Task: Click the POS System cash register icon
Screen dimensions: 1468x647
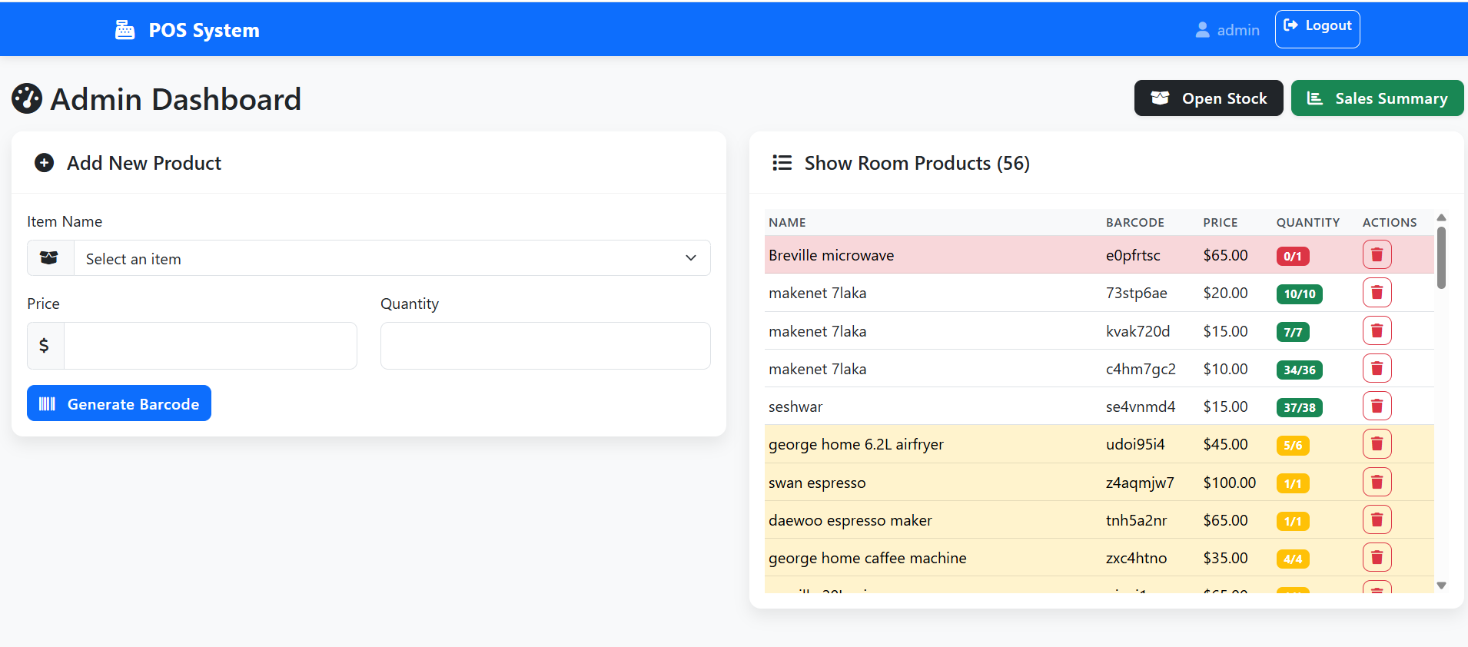Action: point(125,30)
